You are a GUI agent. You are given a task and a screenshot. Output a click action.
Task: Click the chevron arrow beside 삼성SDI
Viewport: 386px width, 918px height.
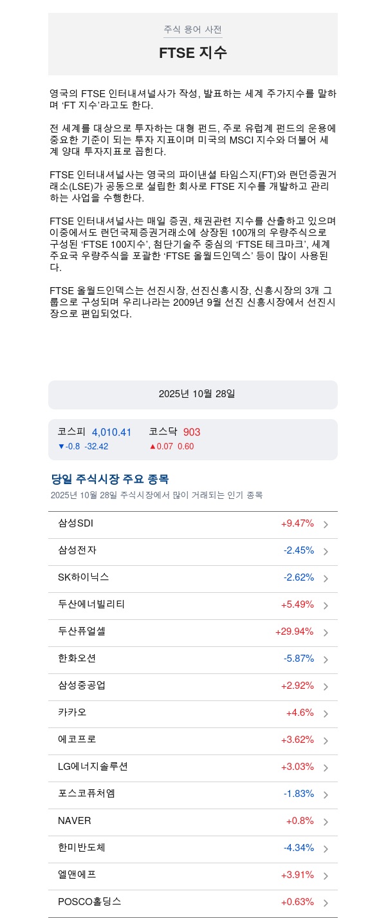pyautogui.click(x=326, y=525)
